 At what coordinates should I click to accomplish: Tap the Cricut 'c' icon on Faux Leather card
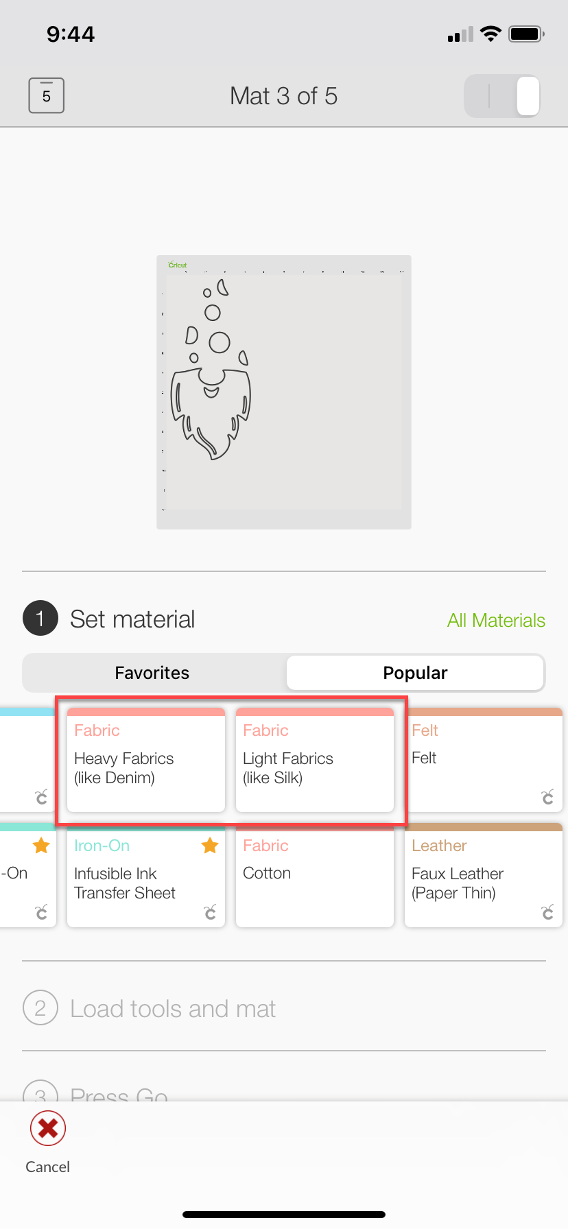547,912
